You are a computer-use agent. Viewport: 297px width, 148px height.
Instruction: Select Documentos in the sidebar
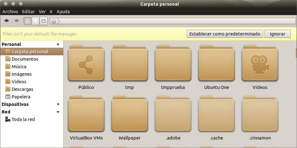[32, 59]
